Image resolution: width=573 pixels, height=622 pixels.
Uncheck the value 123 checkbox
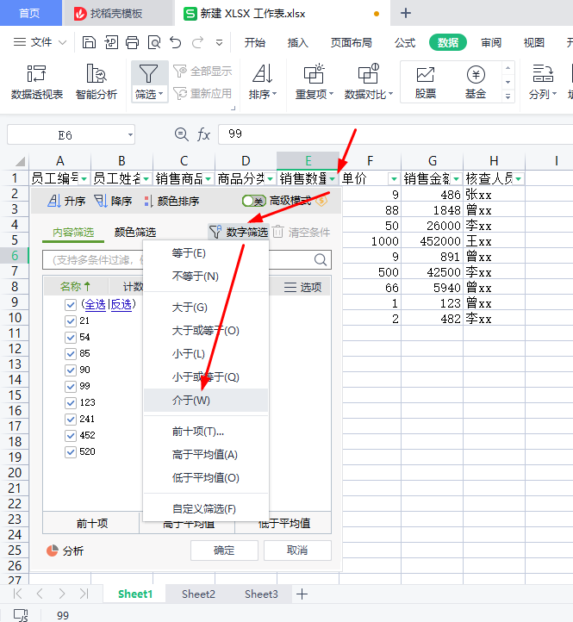point(71,402)
